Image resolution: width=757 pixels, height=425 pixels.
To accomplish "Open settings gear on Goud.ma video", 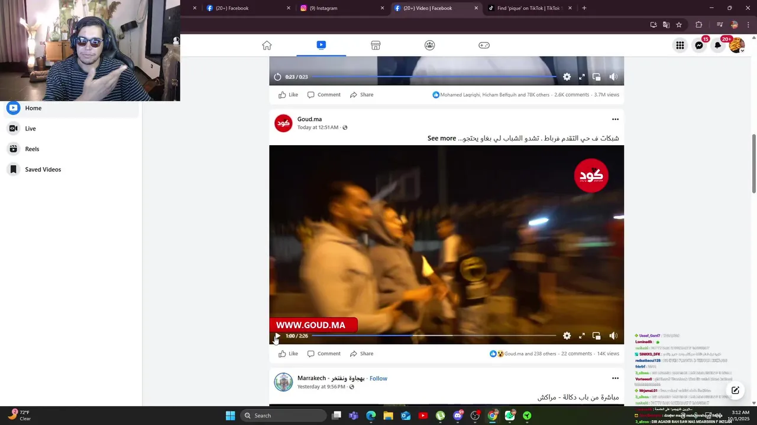I will pos(567,336).
